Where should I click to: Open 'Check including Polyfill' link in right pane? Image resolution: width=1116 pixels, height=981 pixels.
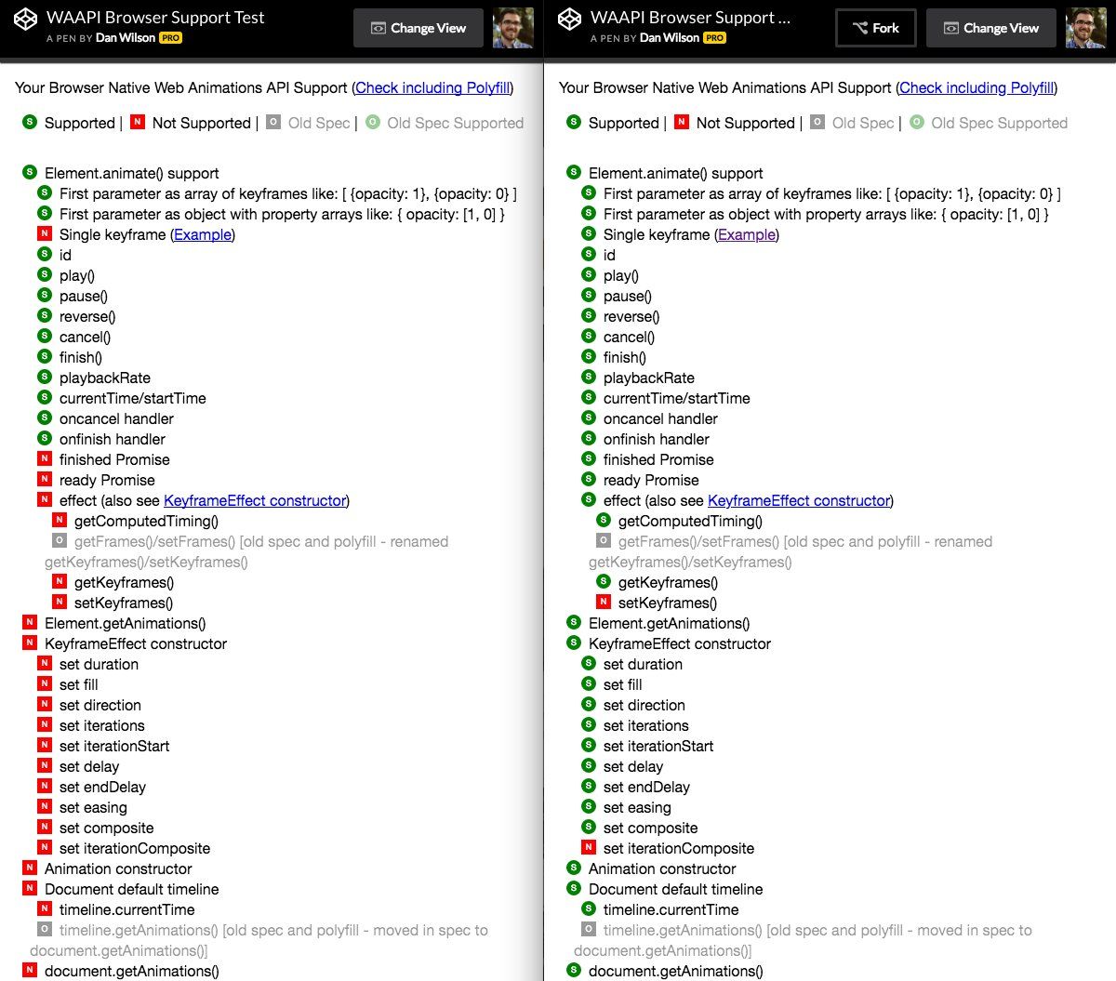976,87
